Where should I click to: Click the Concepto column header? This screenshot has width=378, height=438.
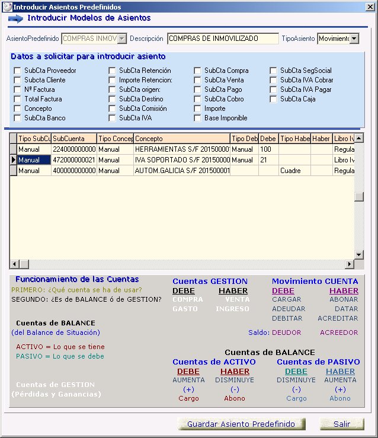[x=181, y=139]
